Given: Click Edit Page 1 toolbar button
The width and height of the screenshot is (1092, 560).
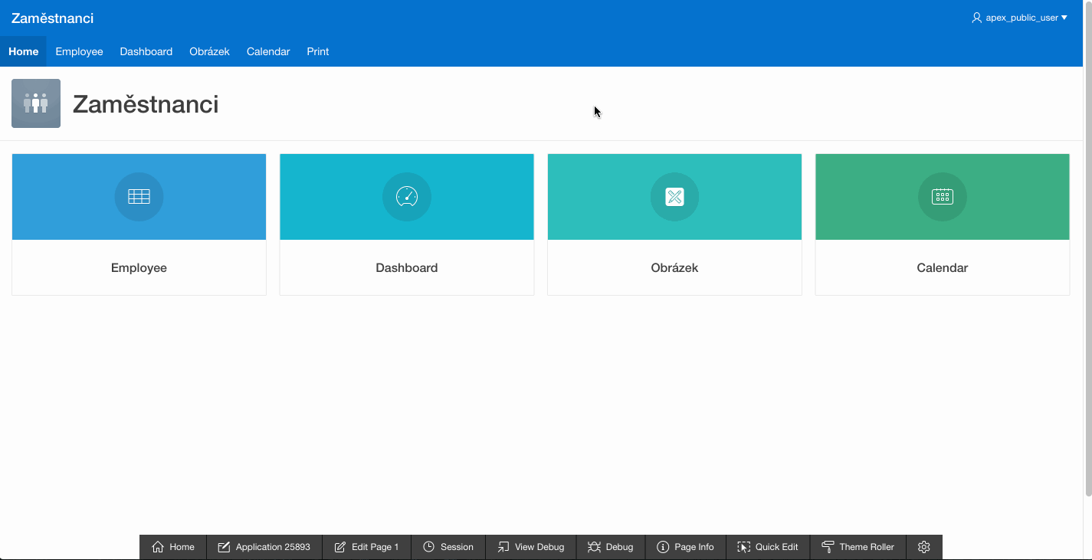Looking at the screenshot, I should point(366,547).
